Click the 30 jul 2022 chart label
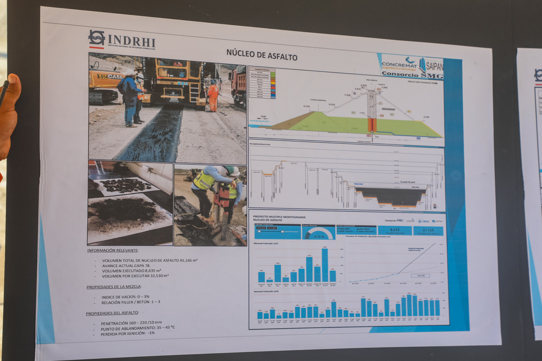The width and height of the screenshot is (542, 361). pyautogui.click(x=420, y=276)
